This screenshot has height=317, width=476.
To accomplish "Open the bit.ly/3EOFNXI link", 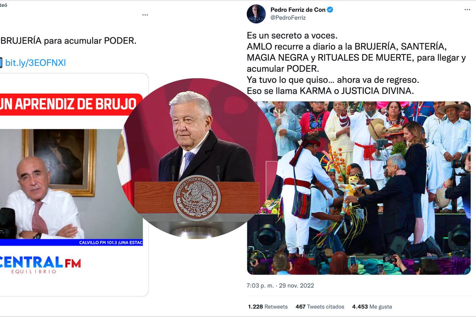I will tap(35, 63).
